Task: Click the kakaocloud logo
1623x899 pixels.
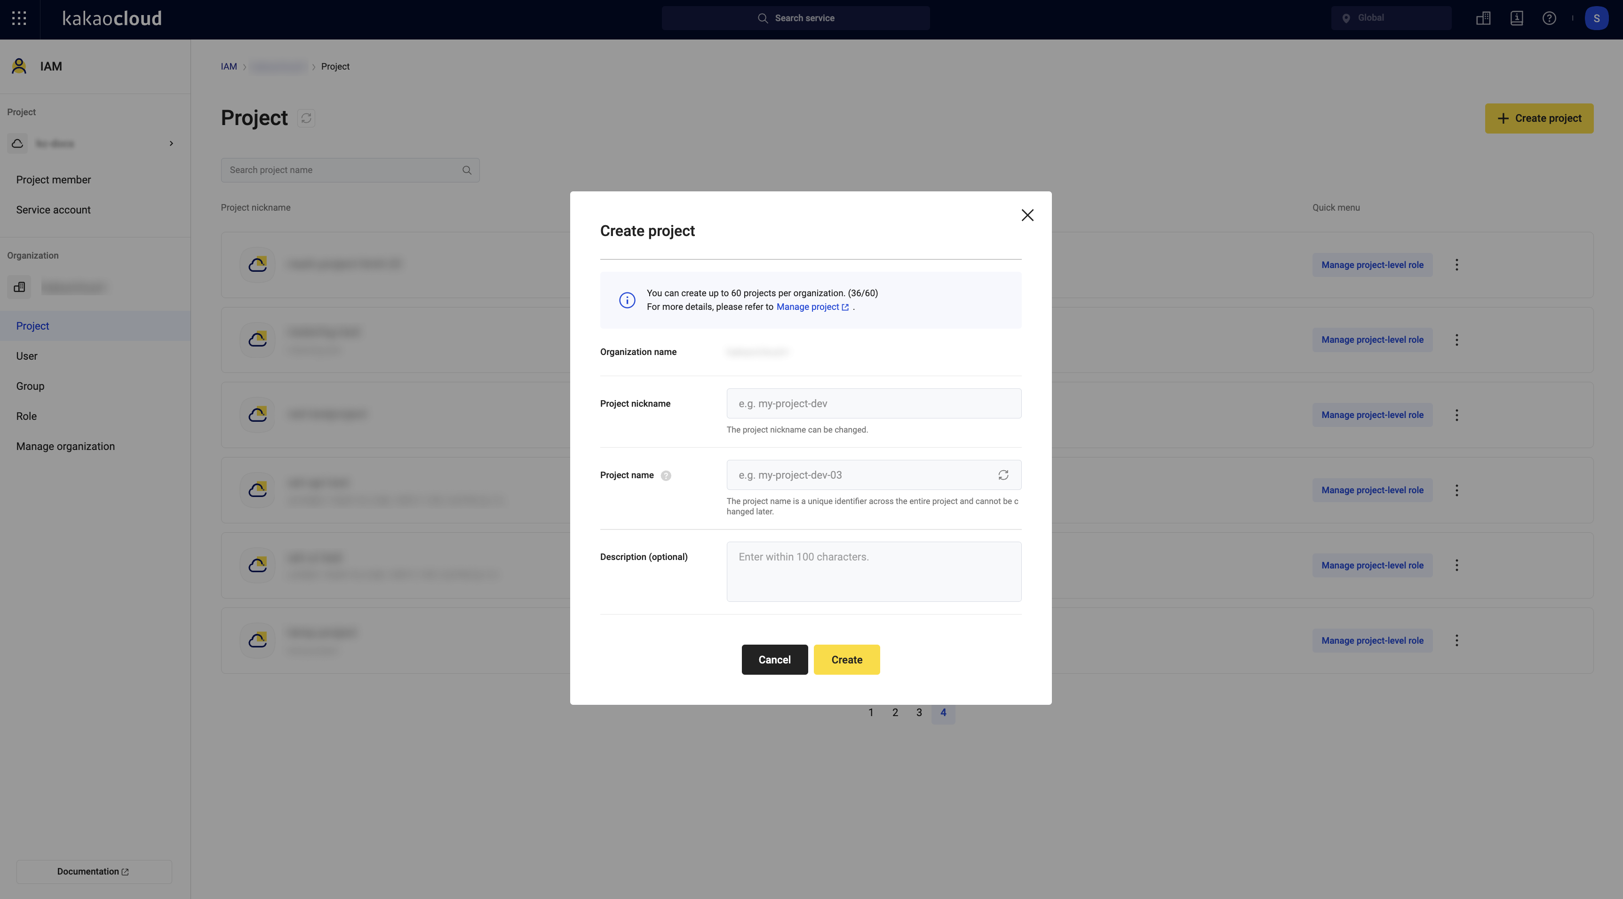Action: 112,18
